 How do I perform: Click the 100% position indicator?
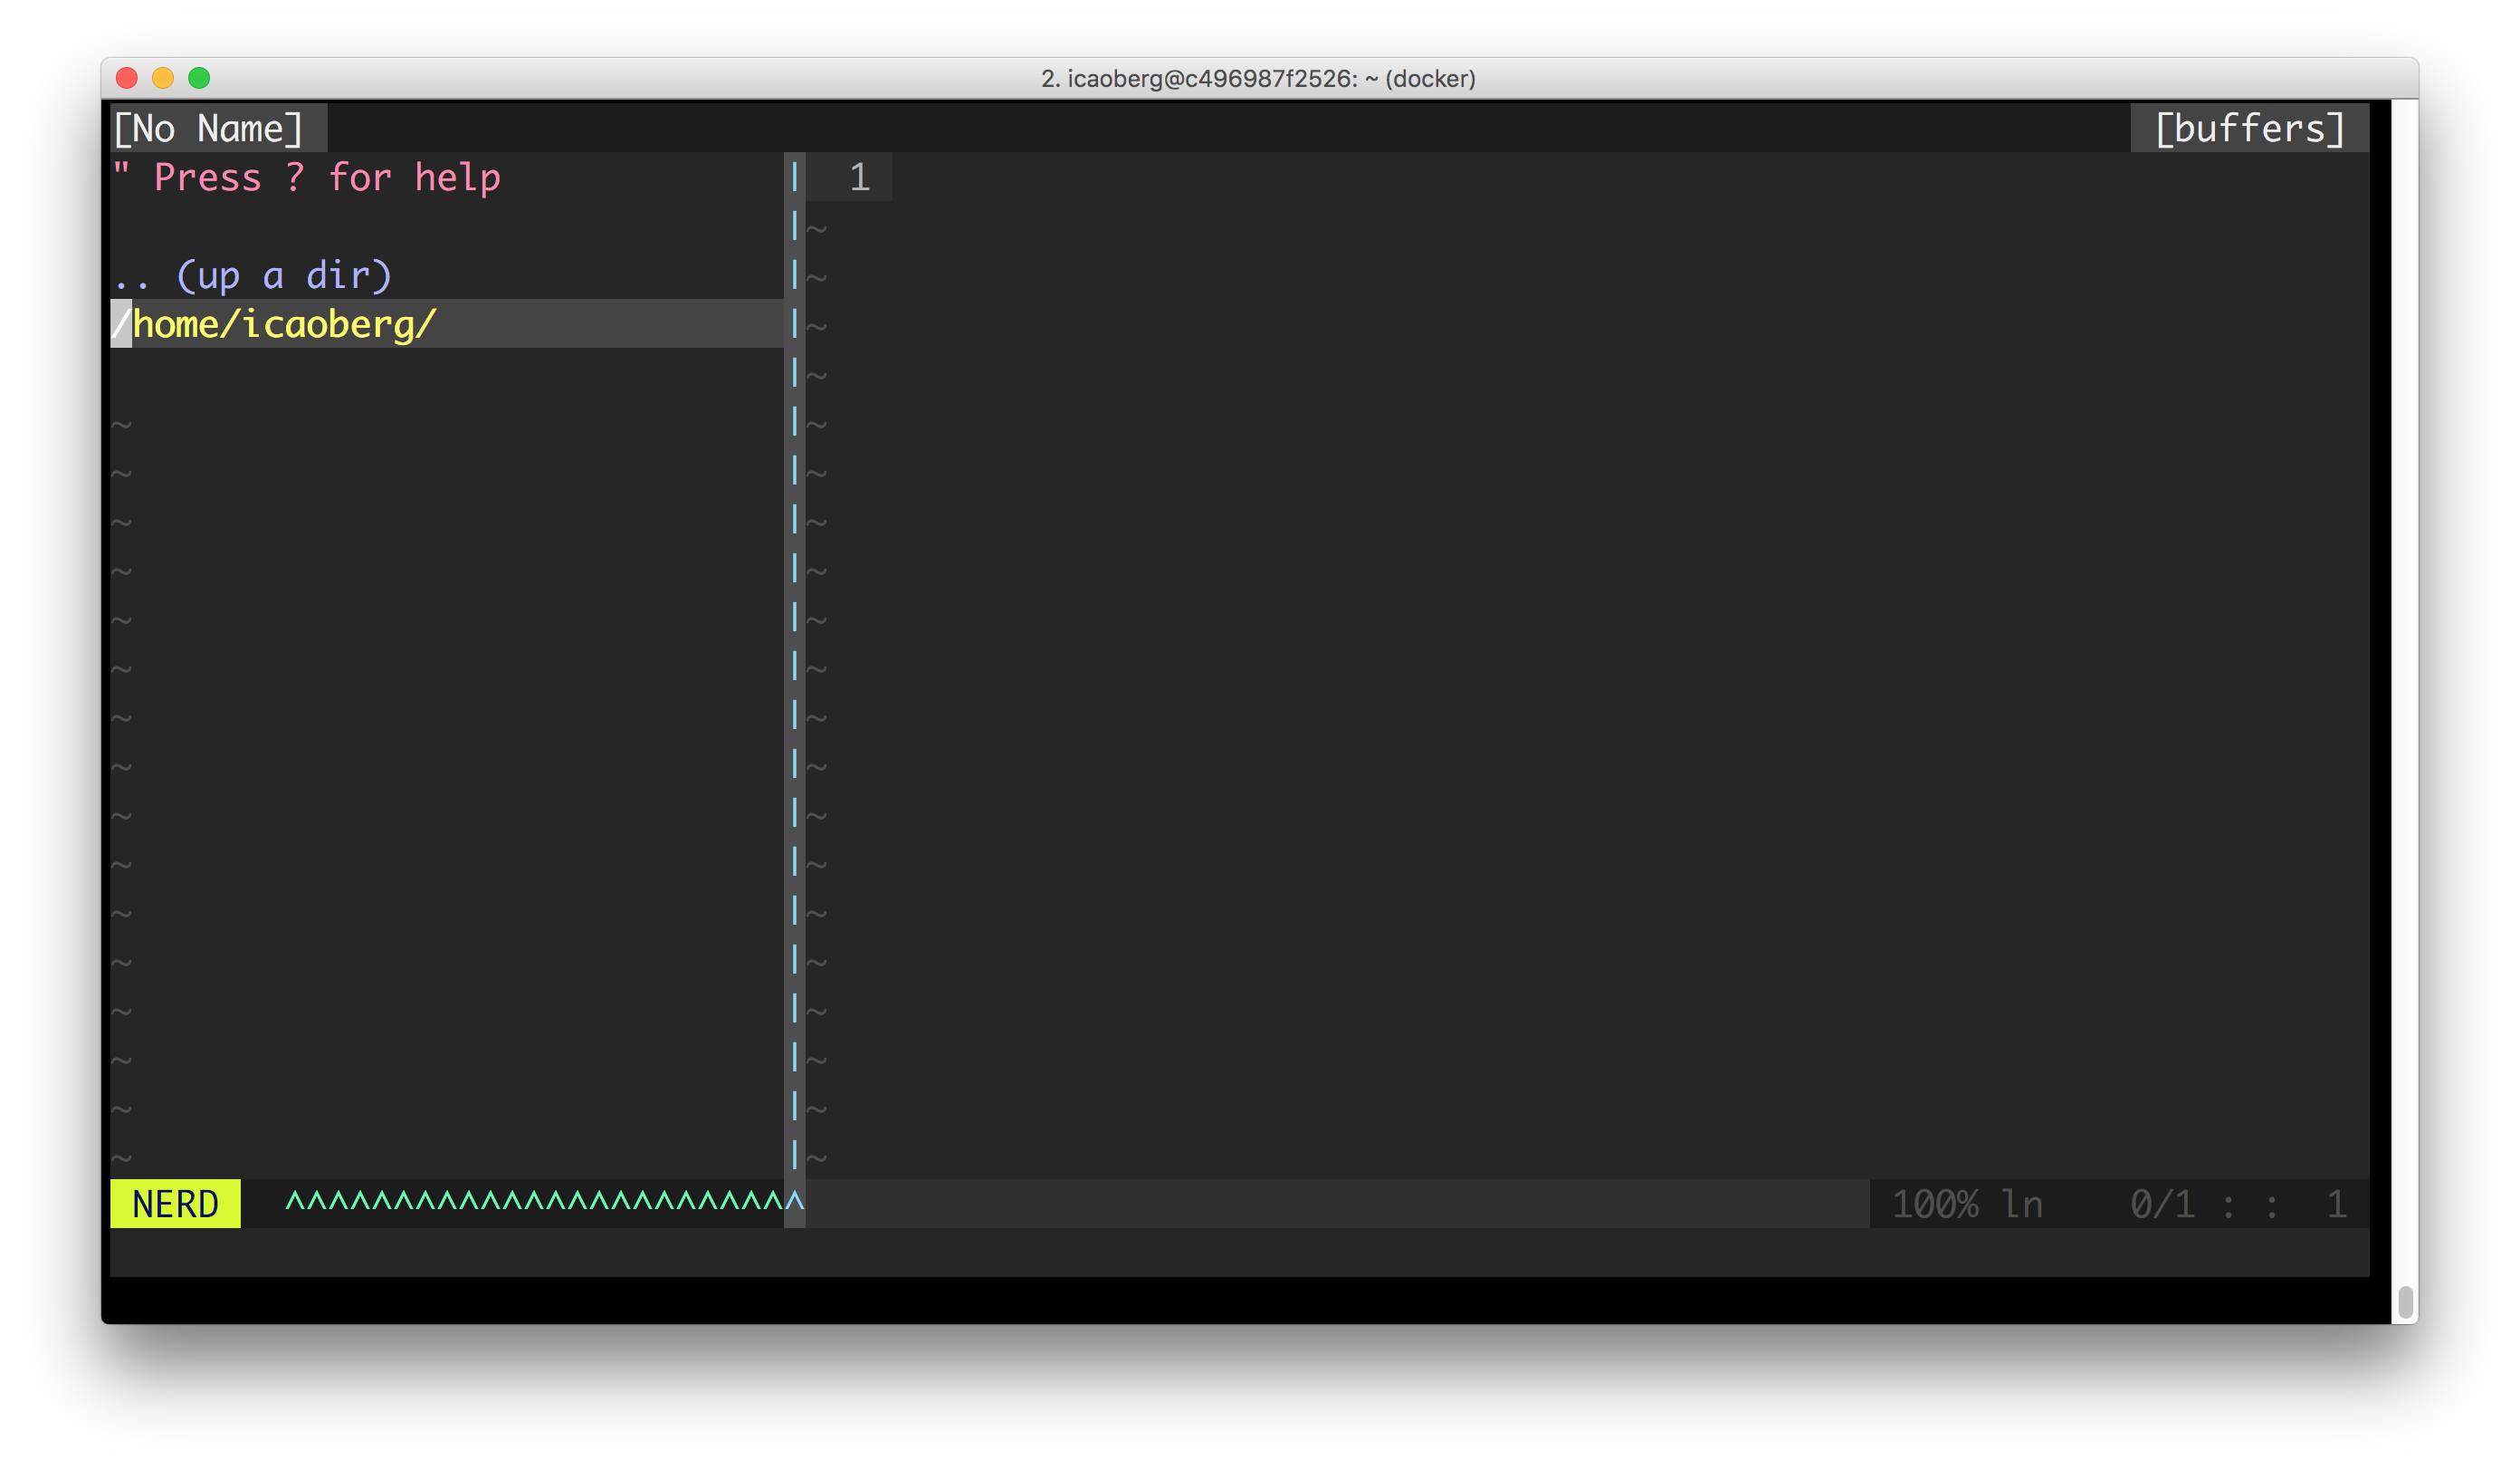pyautogui.click(x=1934, y=1205)
